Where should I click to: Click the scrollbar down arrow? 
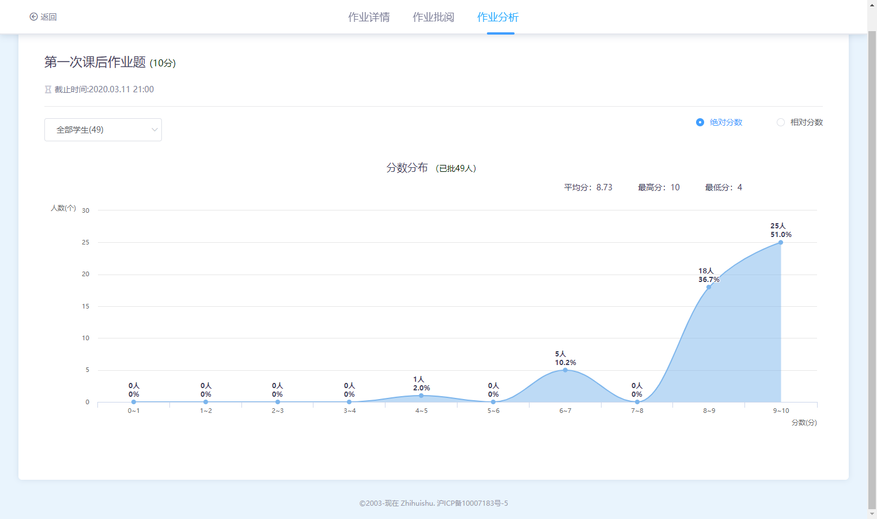click(872, 514)
